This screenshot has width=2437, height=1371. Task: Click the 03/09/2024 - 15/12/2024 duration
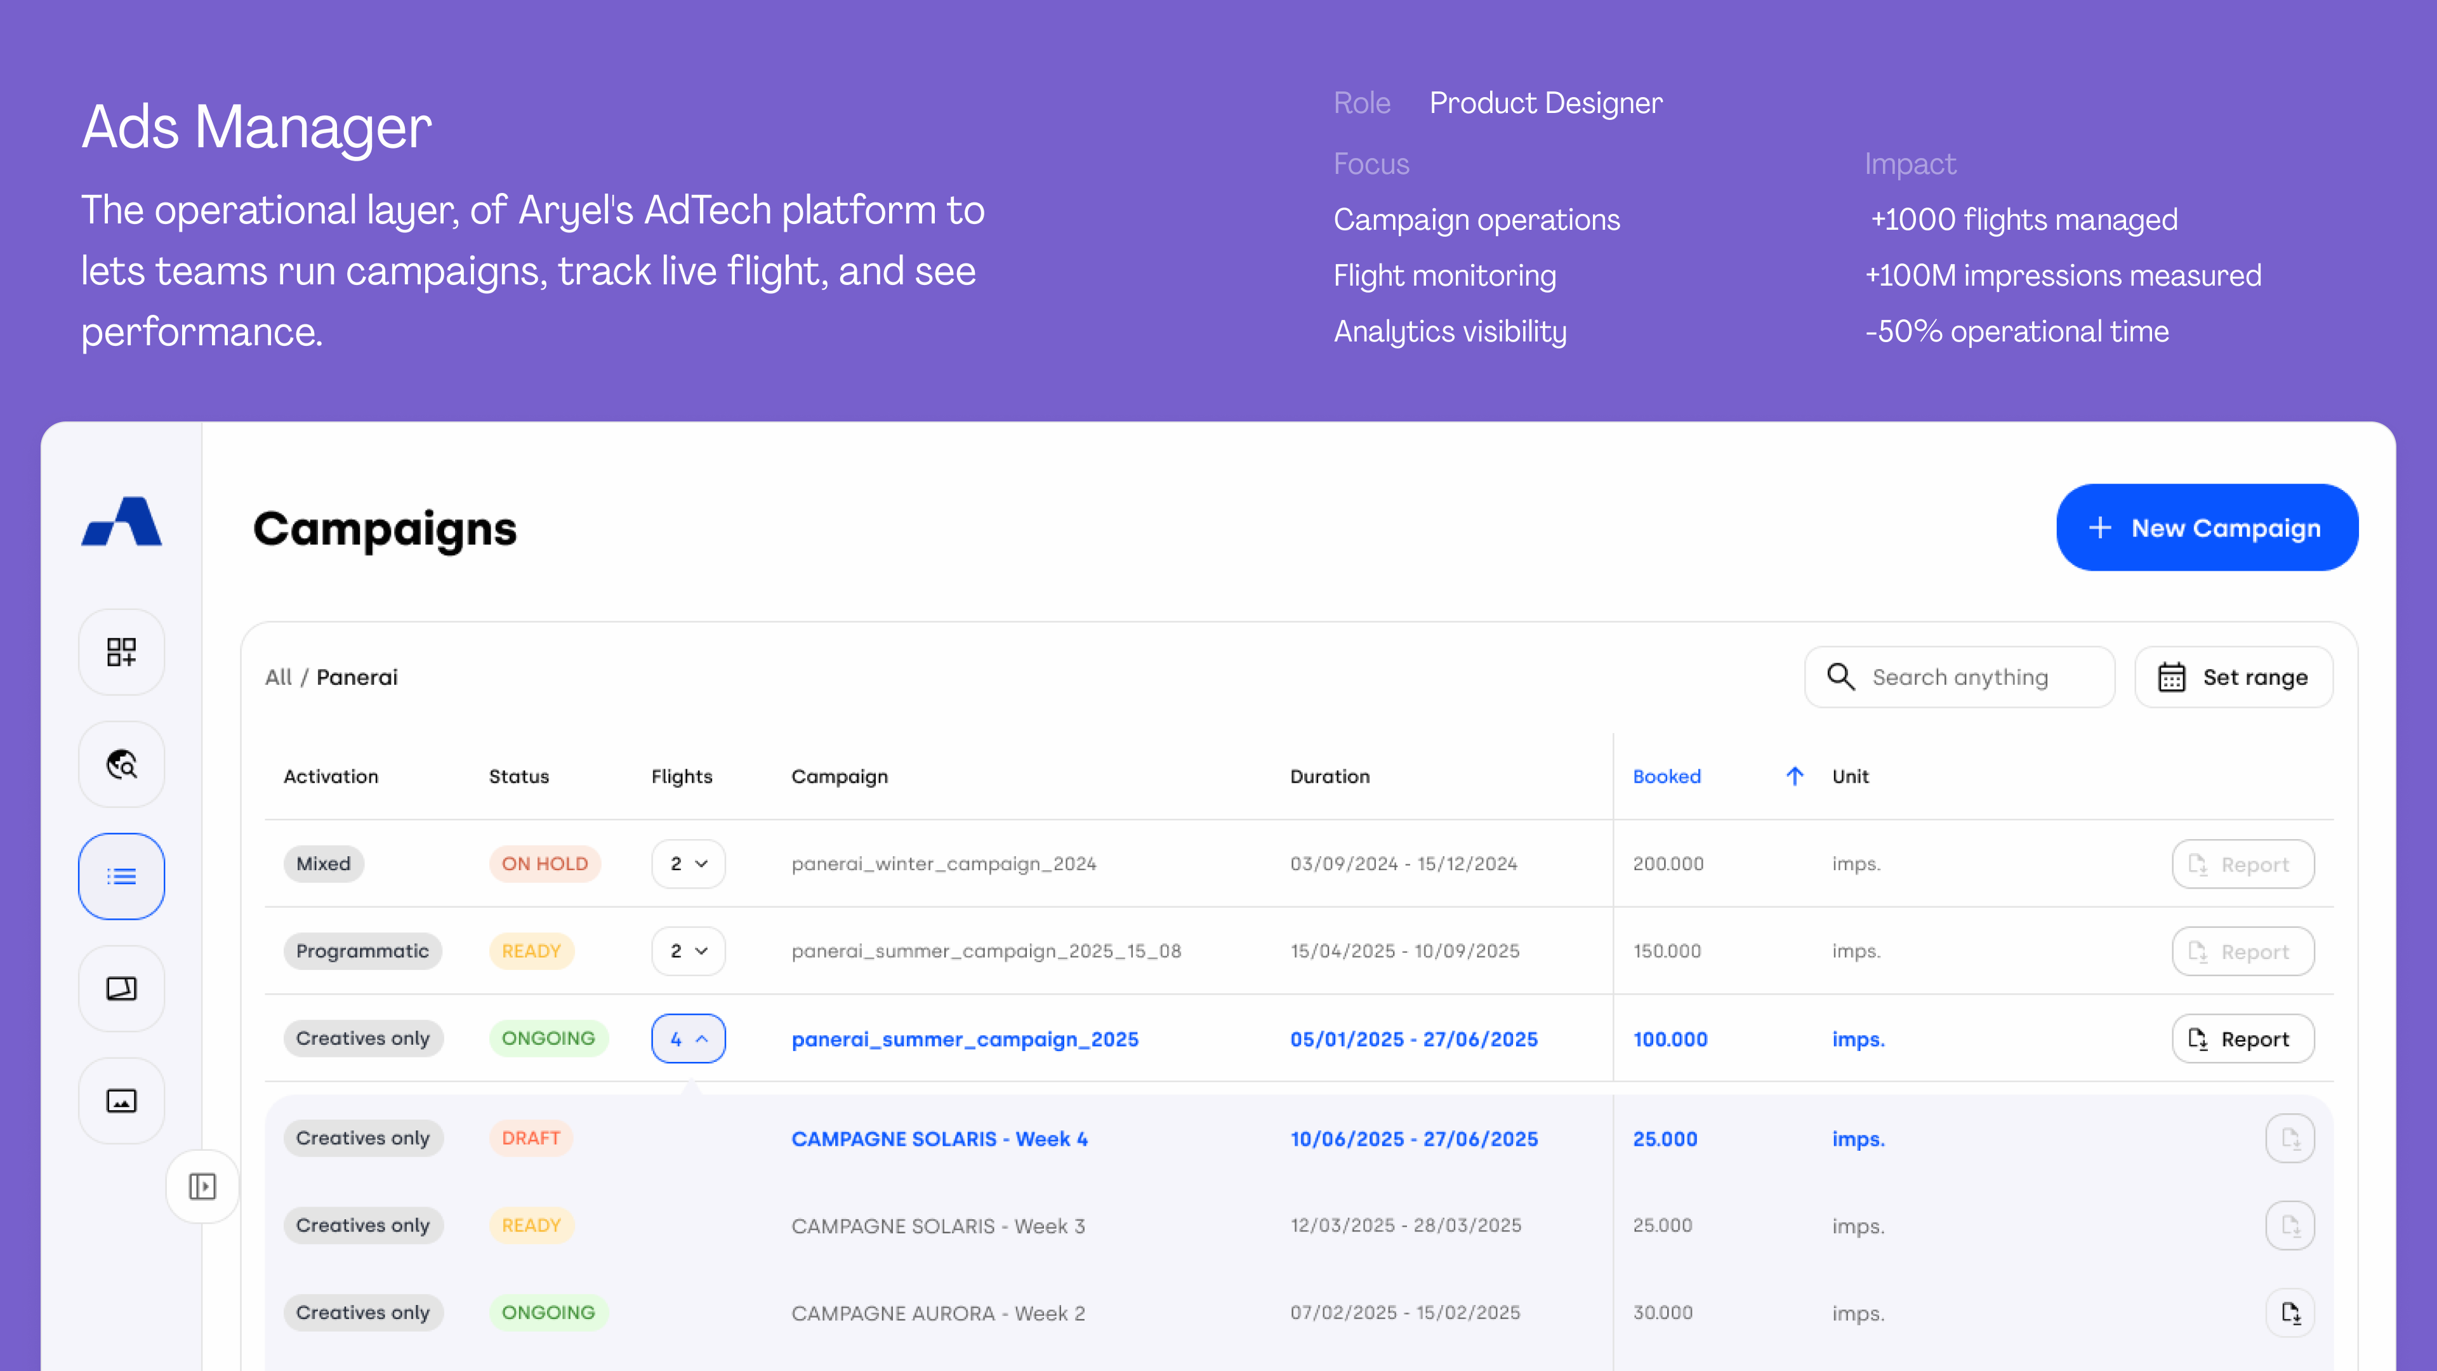[x=1404, y=864]
